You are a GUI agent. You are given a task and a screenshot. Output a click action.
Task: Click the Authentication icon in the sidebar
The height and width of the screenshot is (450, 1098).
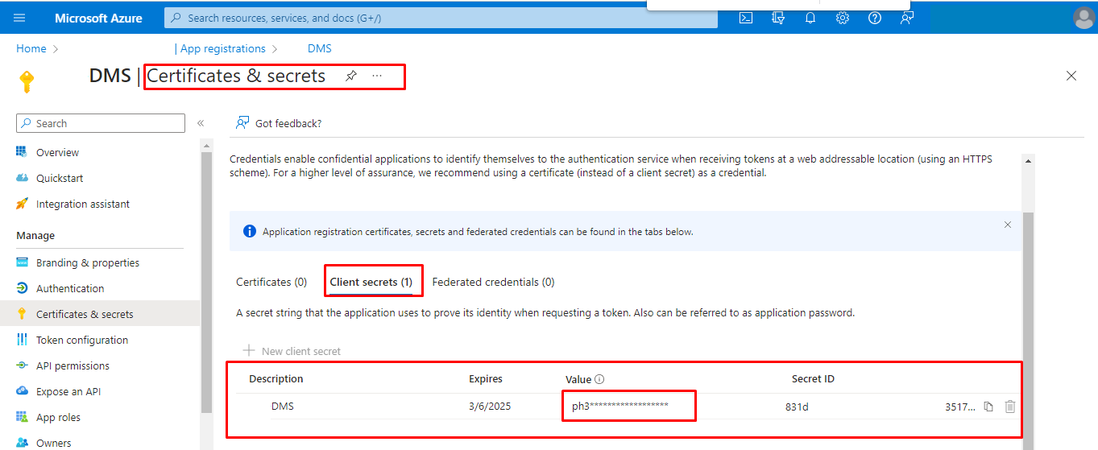point(22,288)
